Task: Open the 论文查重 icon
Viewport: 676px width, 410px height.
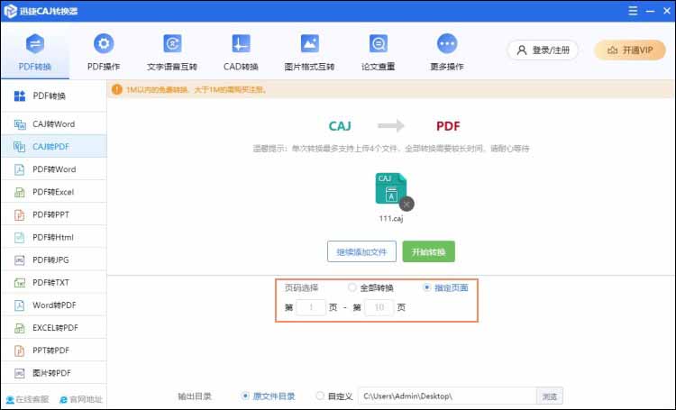Action: click(x=378, y=43)
